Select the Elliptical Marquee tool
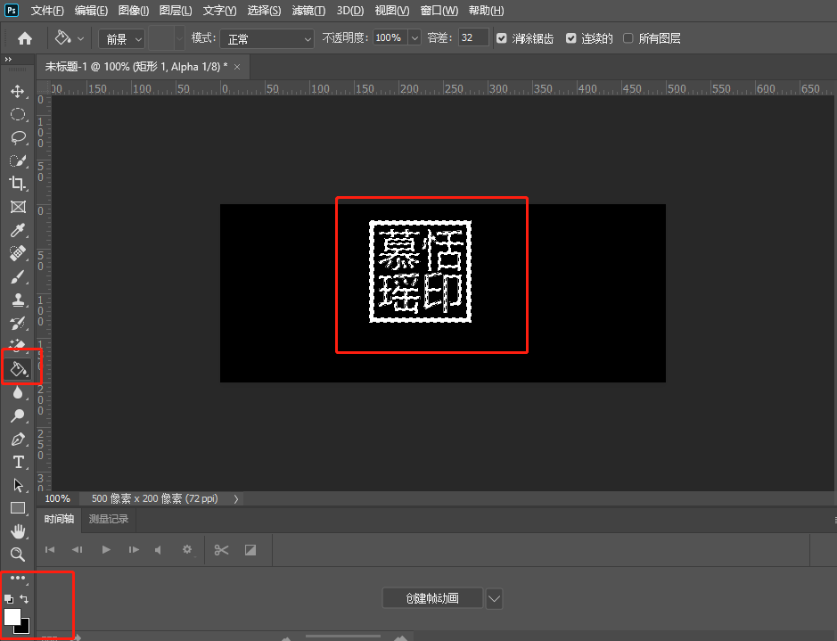837x641 pixels. pyautogui.click(x=18, y=114)
